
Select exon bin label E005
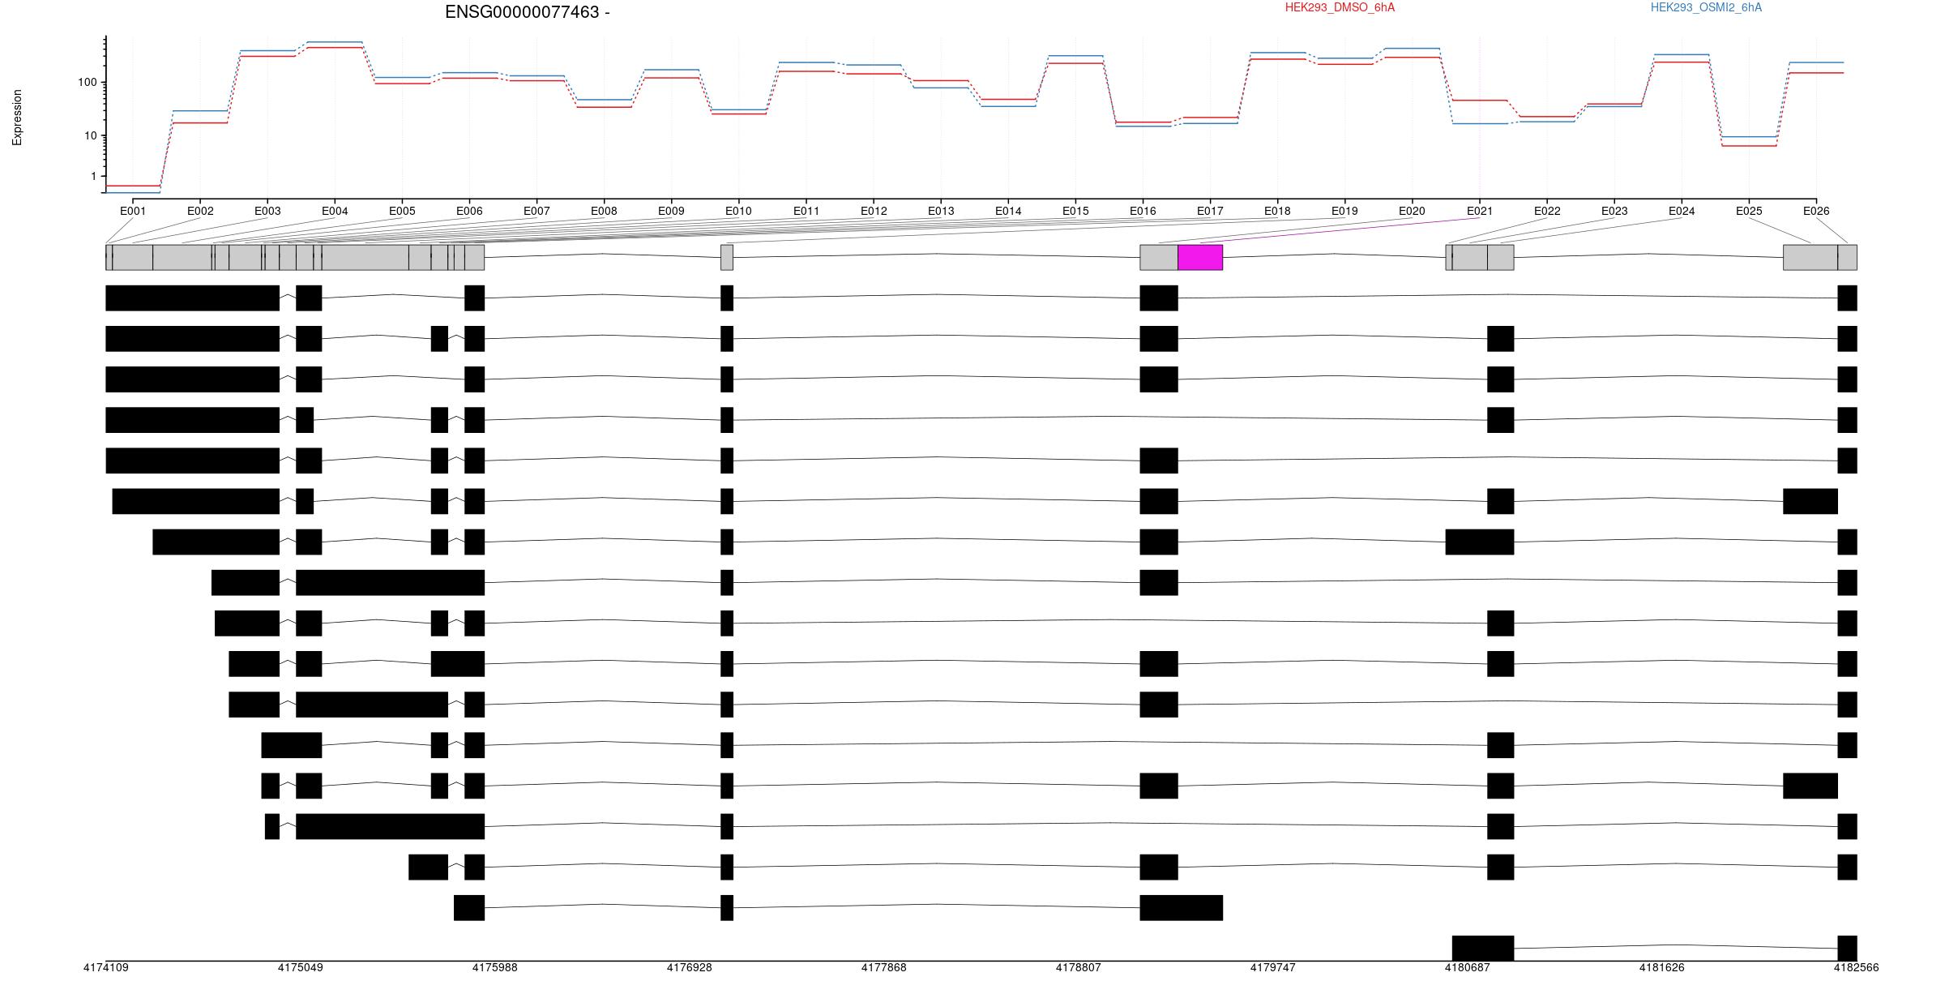402,211
